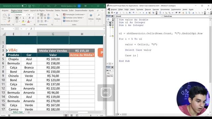Viewport: 212px width, 119px height.
Task: Open the Desenvolvedor ribbon tab
Action: tap(81, 11)
